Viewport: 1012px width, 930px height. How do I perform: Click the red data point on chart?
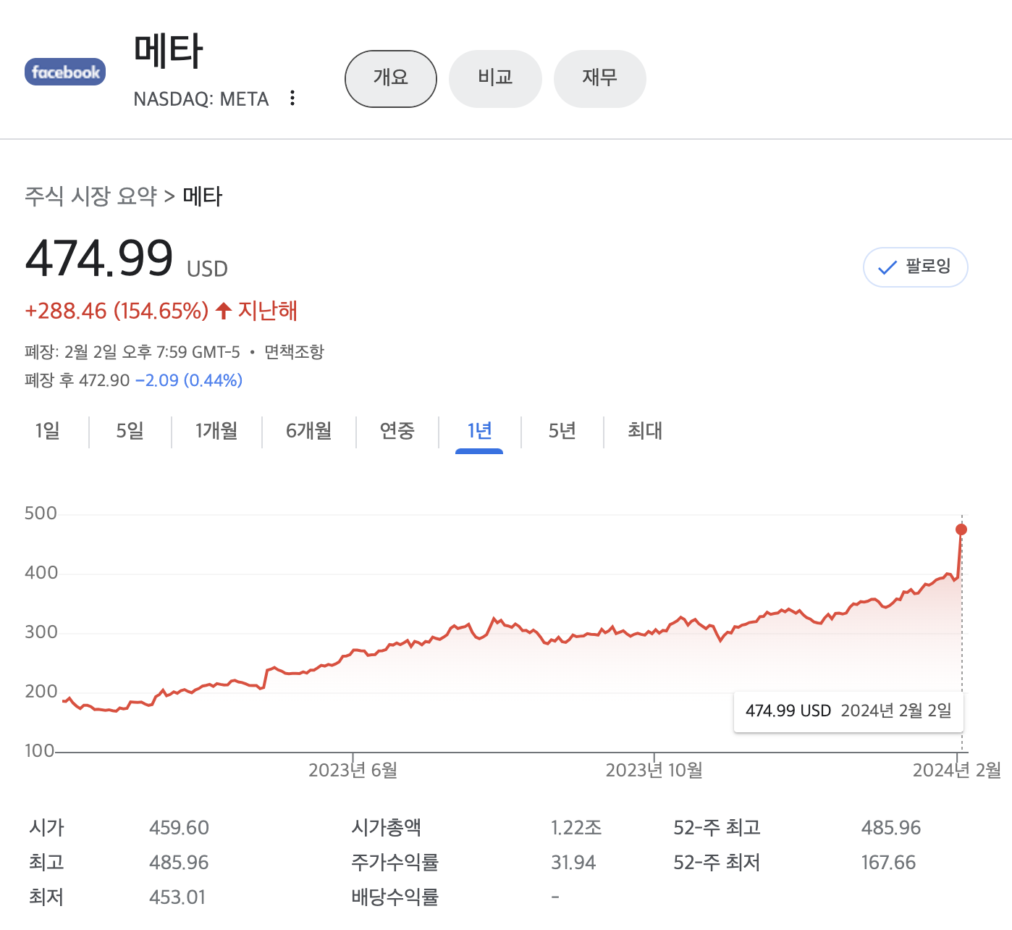961,529
